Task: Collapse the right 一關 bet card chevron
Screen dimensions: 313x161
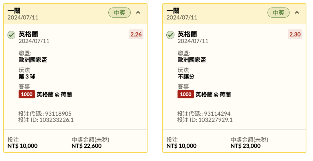Action: (297, 12)
